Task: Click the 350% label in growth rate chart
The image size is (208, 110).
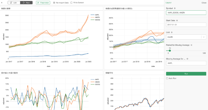Action: (111, 18)
